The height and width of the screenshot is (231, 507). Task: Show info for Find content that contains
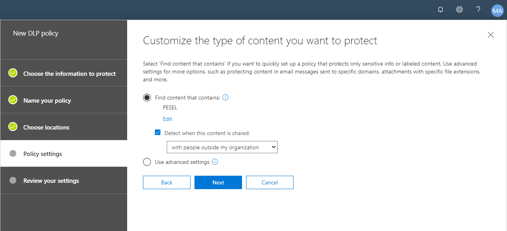pyautogui.click(x=225, y=98)
